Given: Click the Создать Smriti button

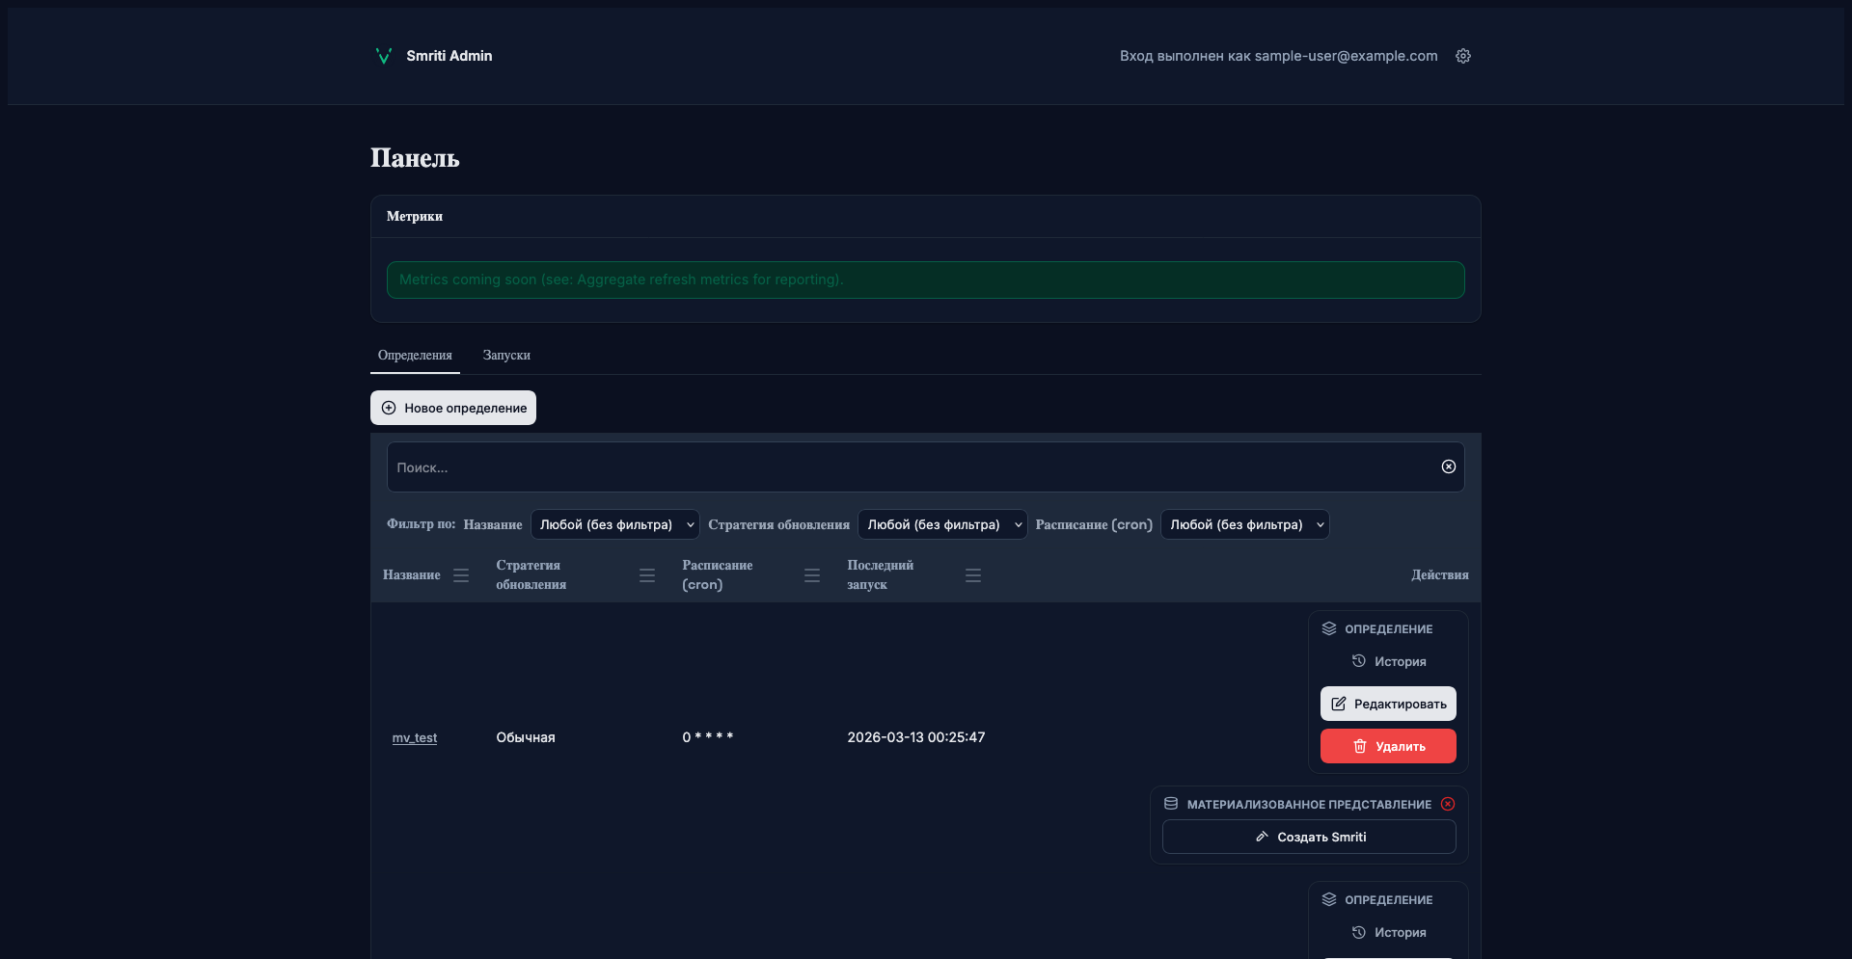Looking at the screenshot, I should 1309,837.
